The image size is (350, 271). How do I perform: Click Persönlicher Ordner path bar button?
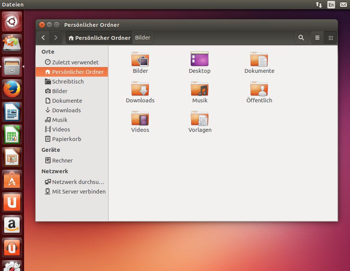[99, 38]
